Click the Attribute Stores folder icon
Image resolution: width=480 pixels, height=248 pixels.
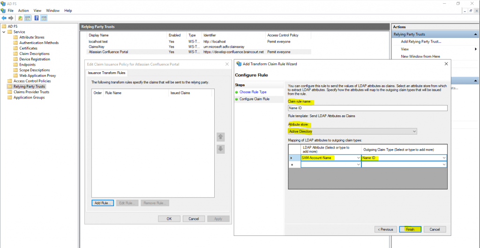point(15,38)
